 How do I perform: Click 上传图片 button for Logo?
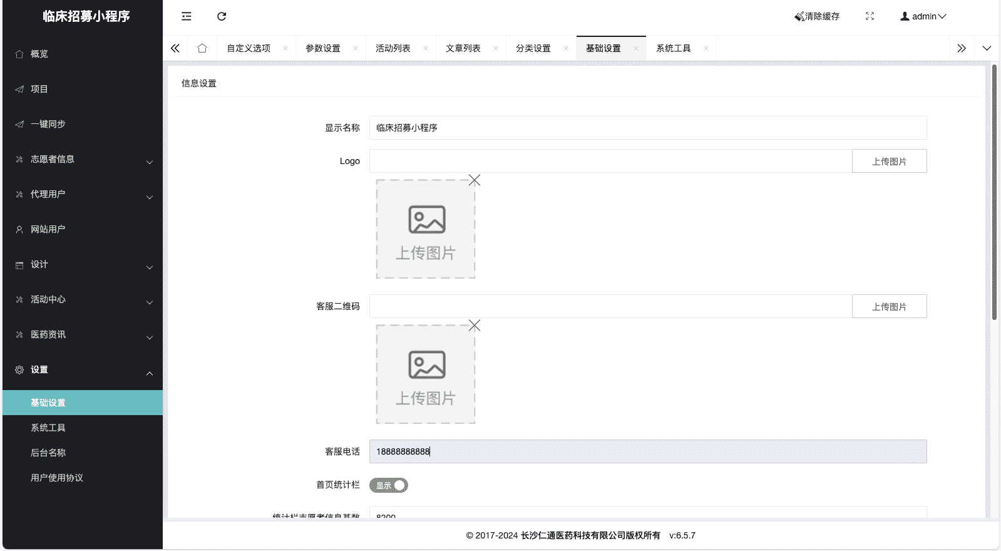889,162
